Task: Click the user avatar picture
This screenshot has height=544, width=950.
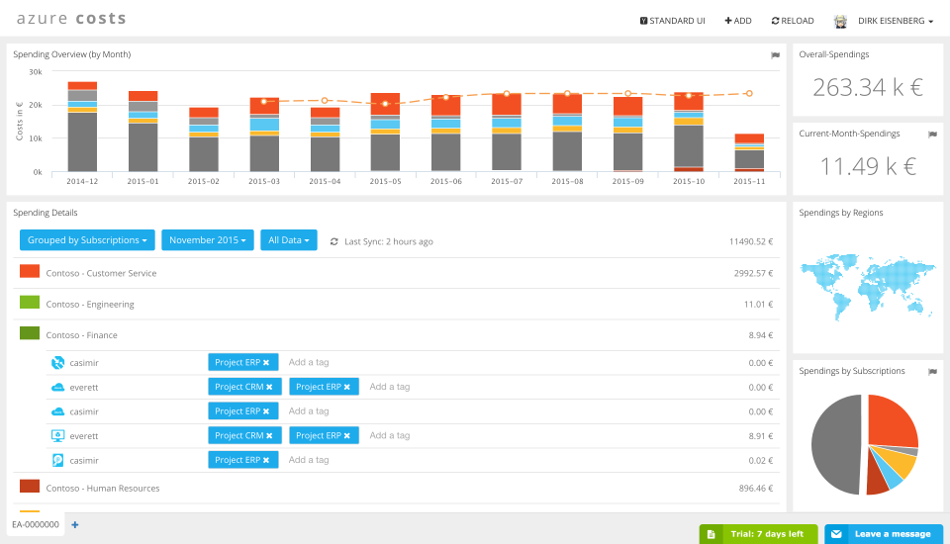Action: (x=840, y=21)
